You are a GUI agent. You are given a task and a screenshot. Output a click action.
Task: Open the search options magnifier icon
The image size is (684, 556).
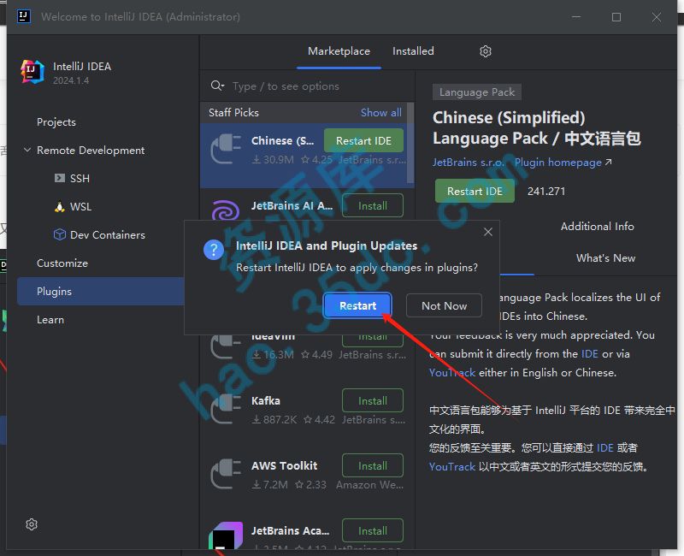[217, 86]
